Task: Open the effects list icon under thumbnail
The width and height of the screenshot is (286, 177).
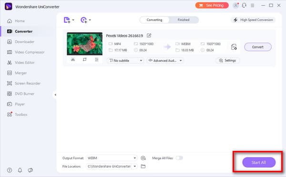Action: point(97,59)
